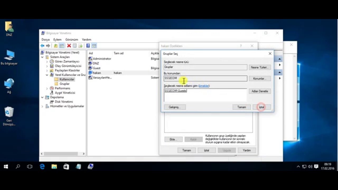Click the red Delete icon in toolbar
The image size is (338, 190).
click(x=69, y=46)
